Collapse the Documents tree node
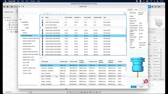The height and width of the screenshot is (94, 168). tap(21, 22)
